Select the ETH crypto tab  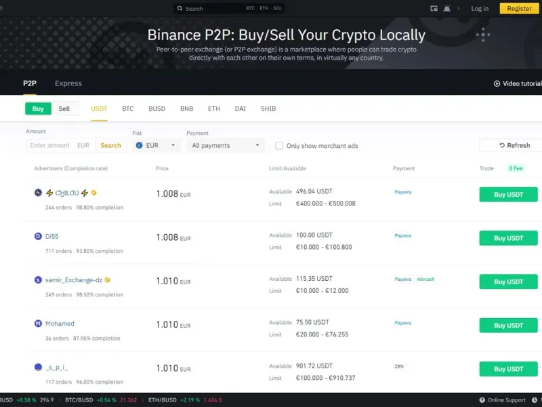[213, 109]
